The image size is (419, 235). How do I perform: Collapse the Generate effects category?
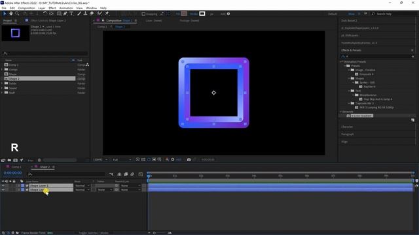pyautogui.click(x=341, y=112)
